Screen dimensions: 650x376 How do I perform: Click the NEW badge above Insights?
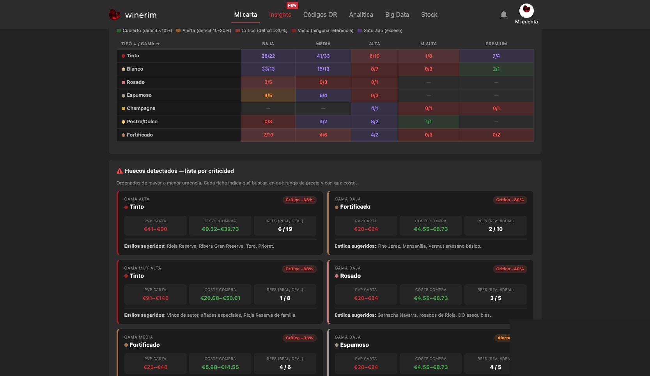pos(292,5)
